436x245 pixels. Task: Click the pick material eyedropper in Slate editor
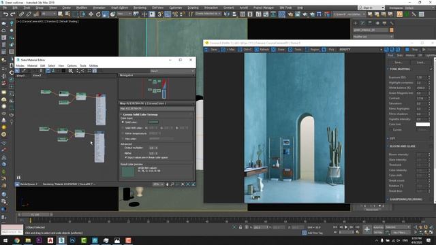tap(24, 71)
